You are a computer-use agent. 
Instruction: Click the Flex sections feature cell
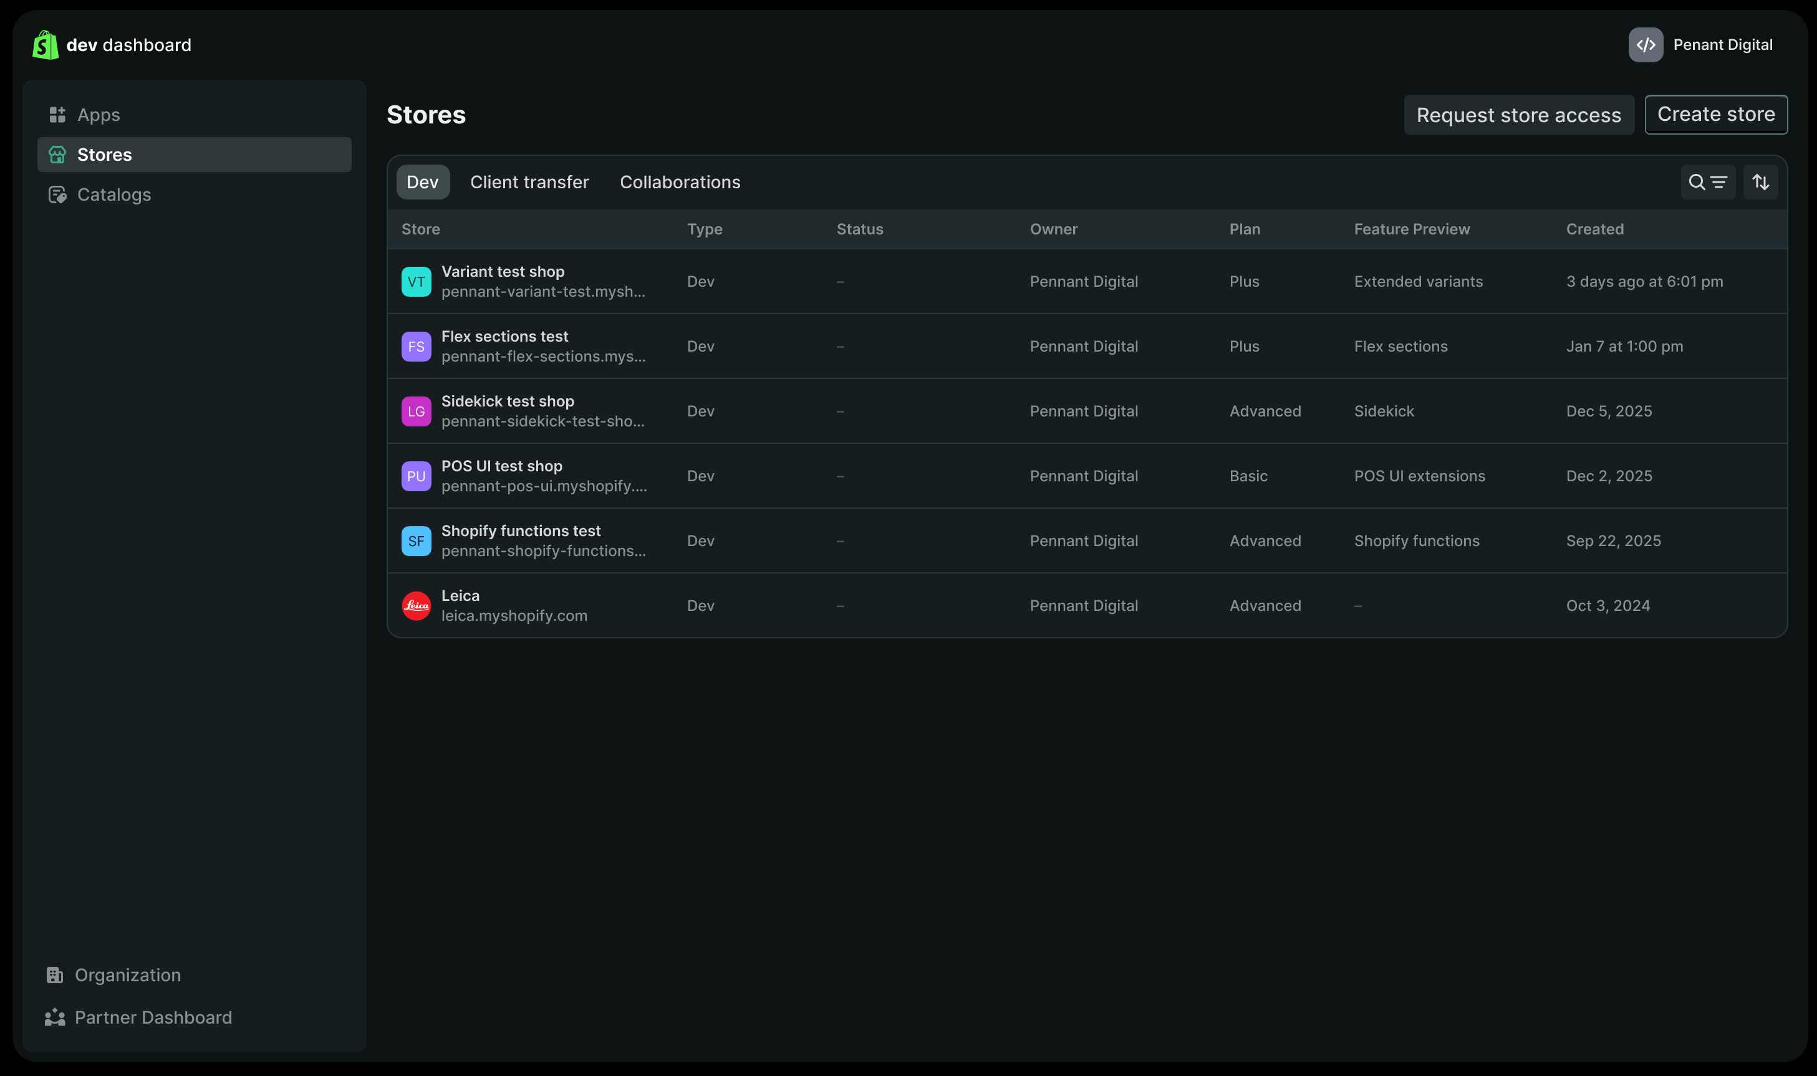(1400, 347)
